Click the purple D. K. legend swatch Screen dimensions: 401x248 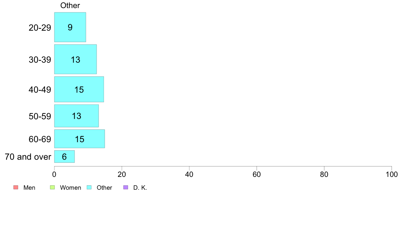[x=126, y=187]
